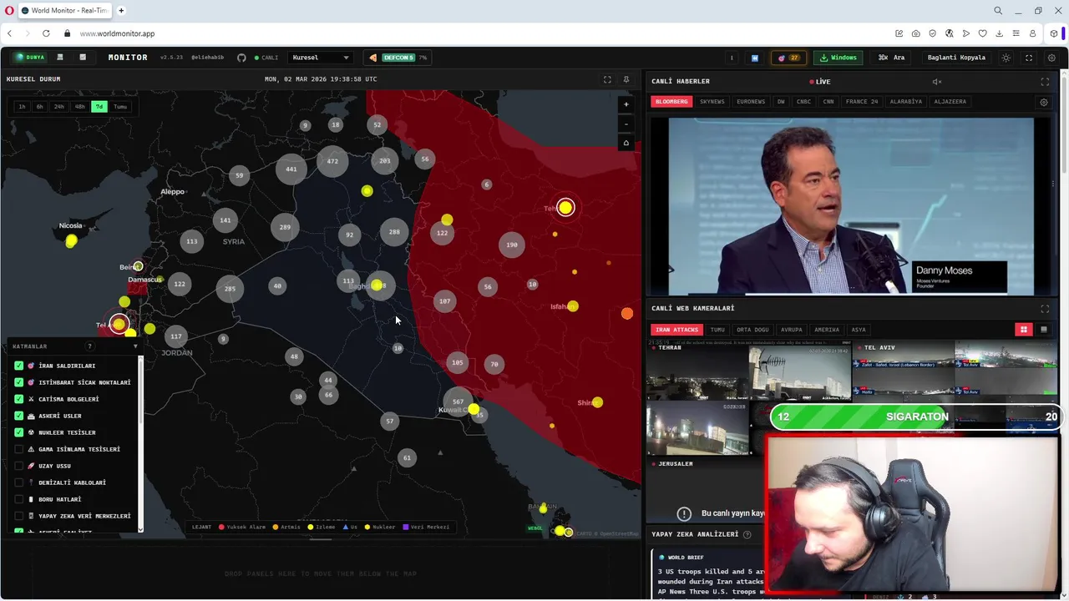
Task: Expand Kuresel Durum map to fullscreen
Action: coord(607,79)
